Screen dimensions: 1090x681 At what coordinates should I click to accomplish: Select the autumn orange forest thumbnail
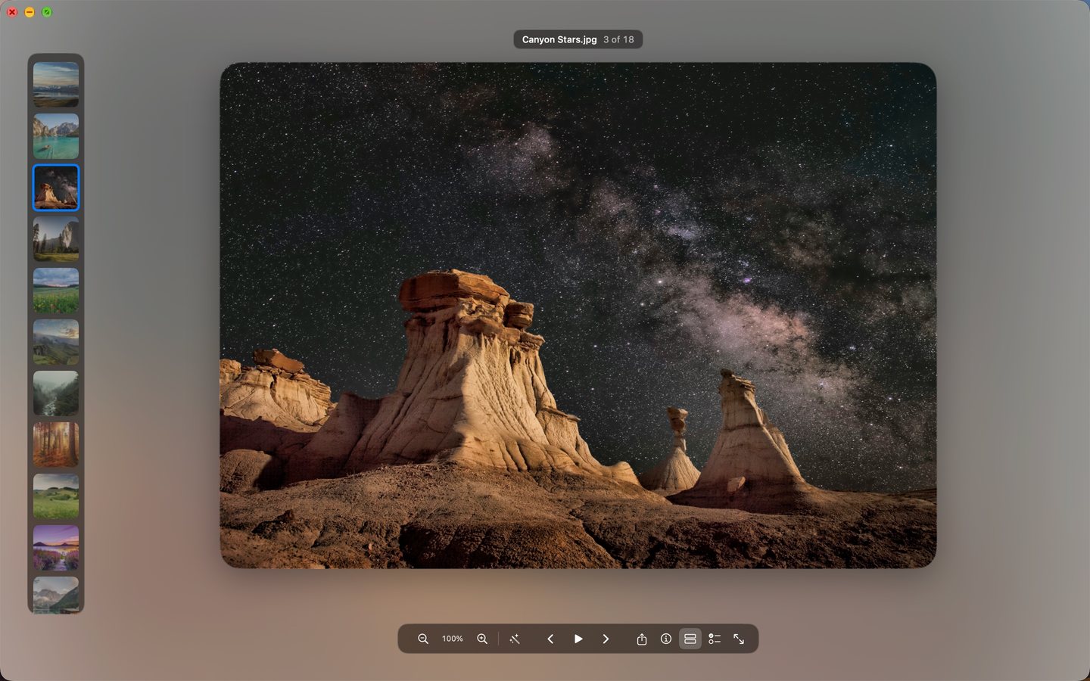tap(56, 445)
